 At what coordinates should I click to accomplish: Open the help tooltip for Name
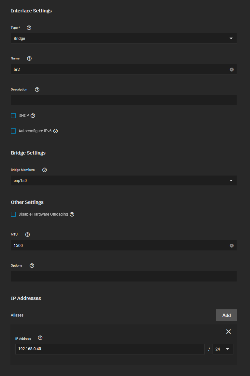[x=29, y=58]
